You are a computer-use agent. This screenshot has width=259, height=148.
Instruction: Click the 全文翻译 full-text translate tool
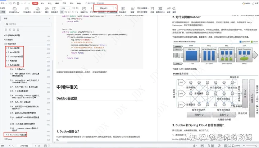(142, 12)
